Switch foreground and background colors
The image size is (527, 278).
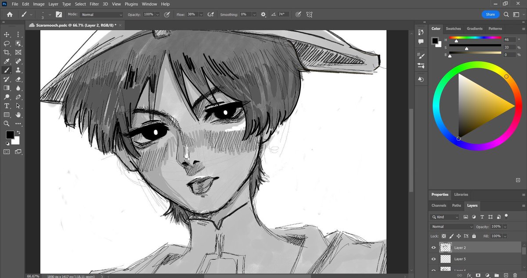(x=18, y=132)
